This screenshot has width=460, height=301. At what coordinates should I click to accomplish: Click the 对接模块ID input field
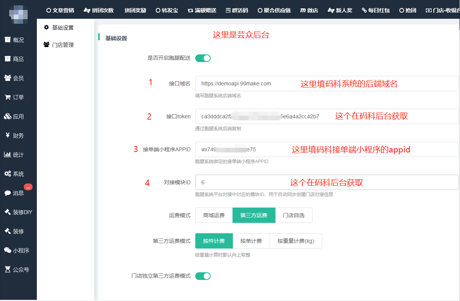pos(327,182)
